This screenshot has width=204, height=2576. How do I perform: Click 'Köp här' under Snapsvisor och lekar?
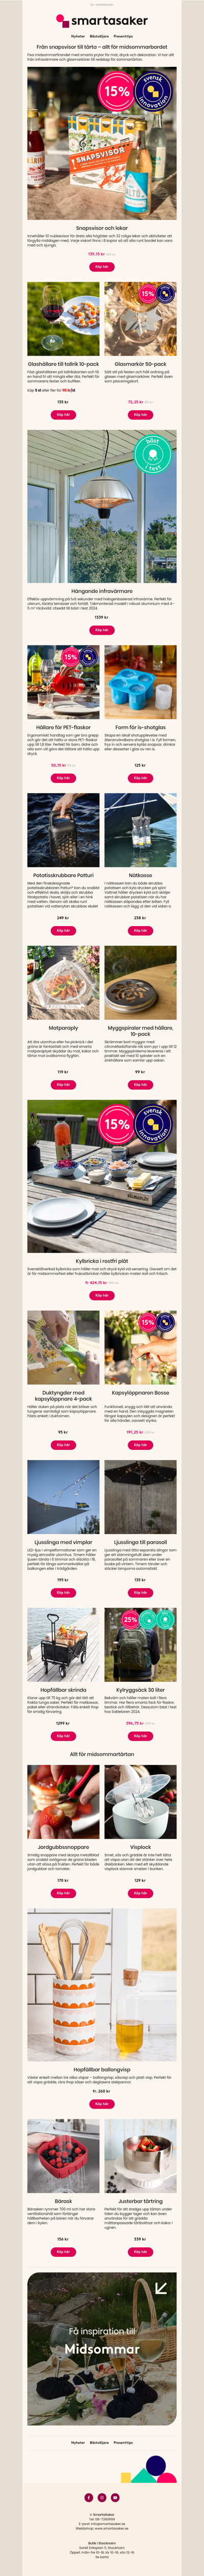(x=101, y=267)
